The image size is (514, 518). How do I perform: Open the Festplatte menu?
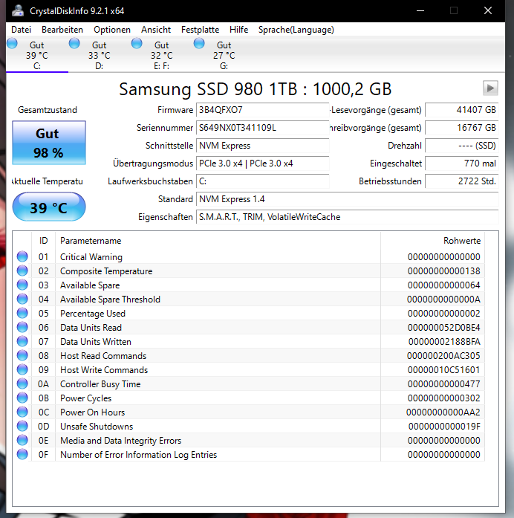(x=200, y=30)
